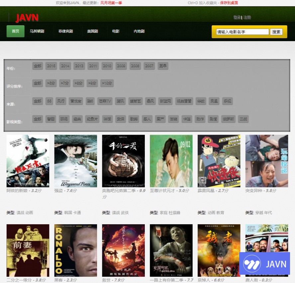The height and width of the screenshot is (283, 295).
Task: Open the 阿依的新娘 poster thumbnail
Action: tap(28, 161)
